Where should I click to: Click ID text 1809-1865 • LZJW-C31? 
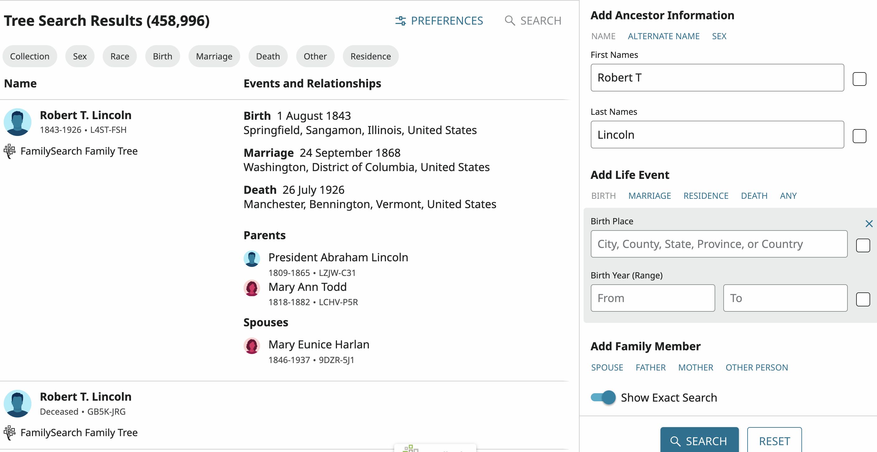coord(312,273)
